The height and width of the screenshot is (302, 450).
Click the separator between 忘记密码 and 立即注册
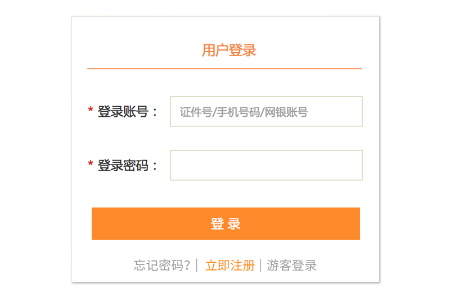click(196, 266)
